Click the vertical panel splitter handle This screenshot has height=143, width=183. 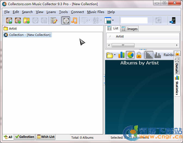coord(104,80)
